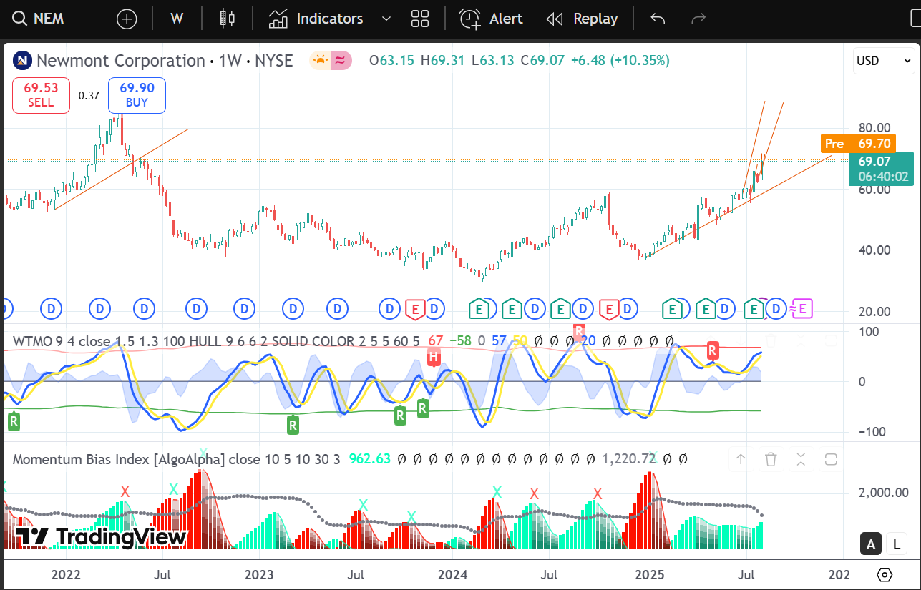921x590 pixels.
Task: Move the Momentum Bias Index pane up
Action: pos(741,459)
